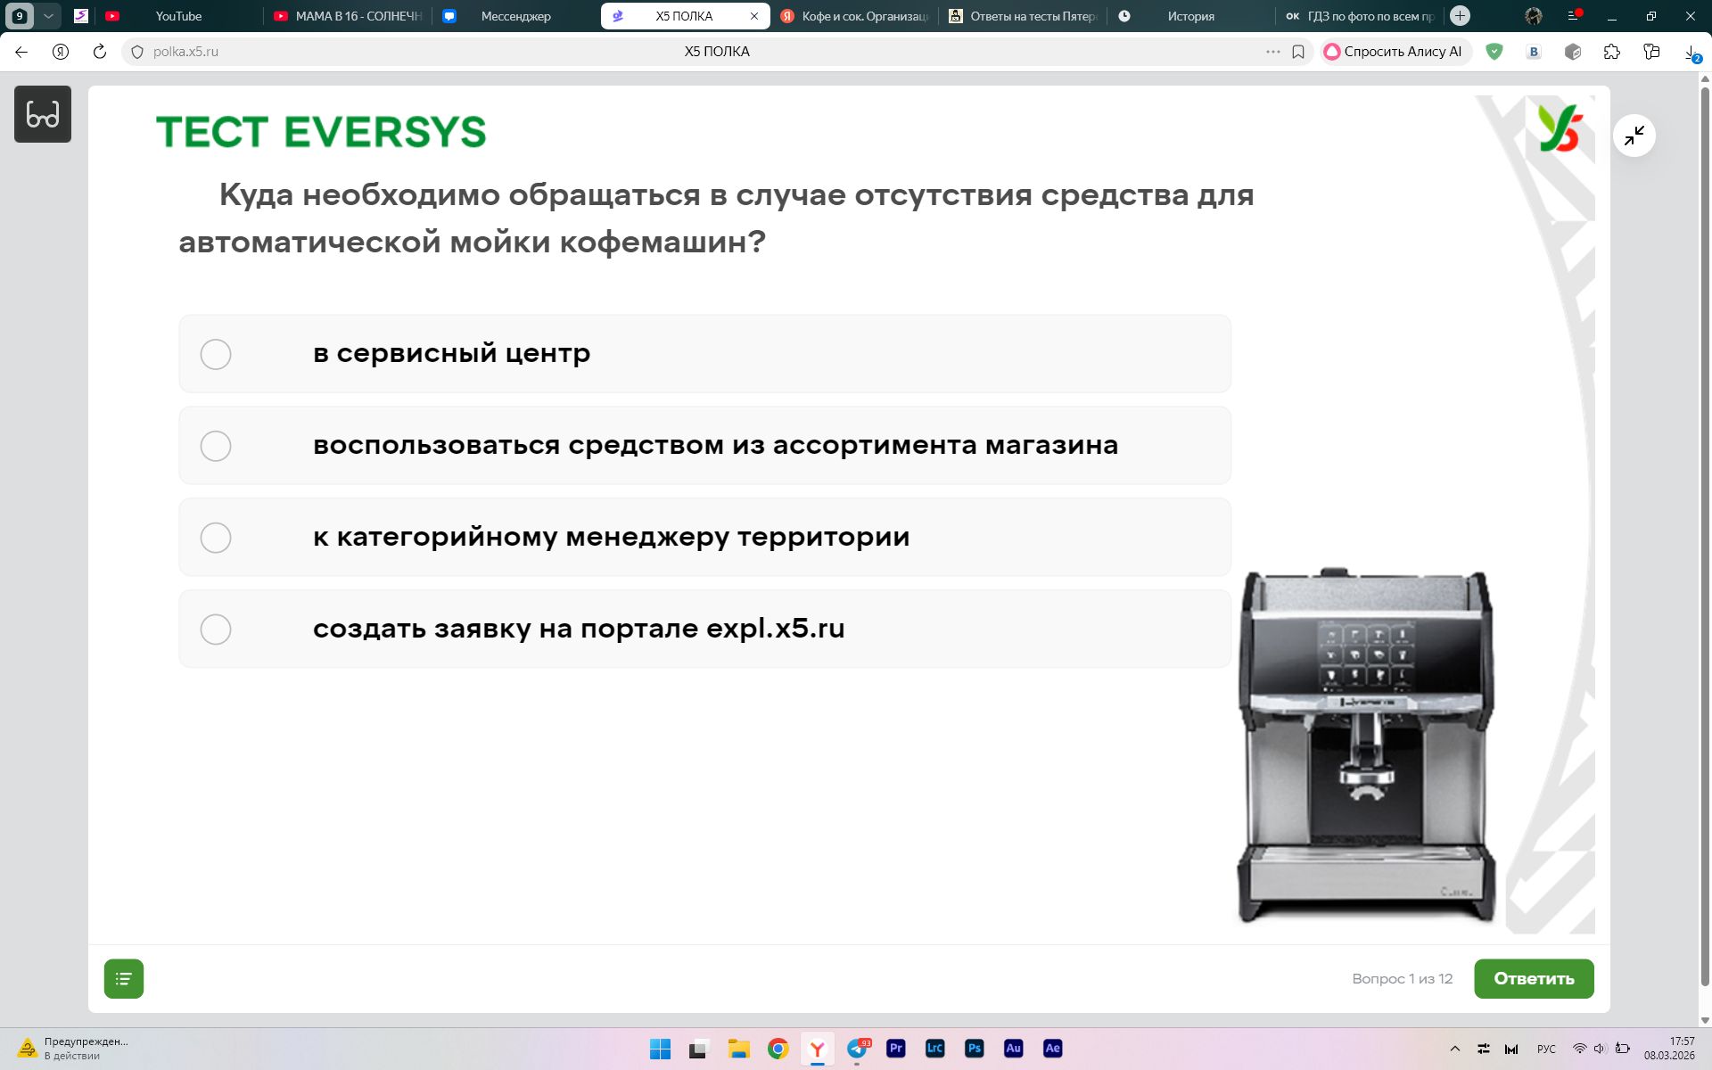Bookmark this page icon

click(x=1298, y=52)
